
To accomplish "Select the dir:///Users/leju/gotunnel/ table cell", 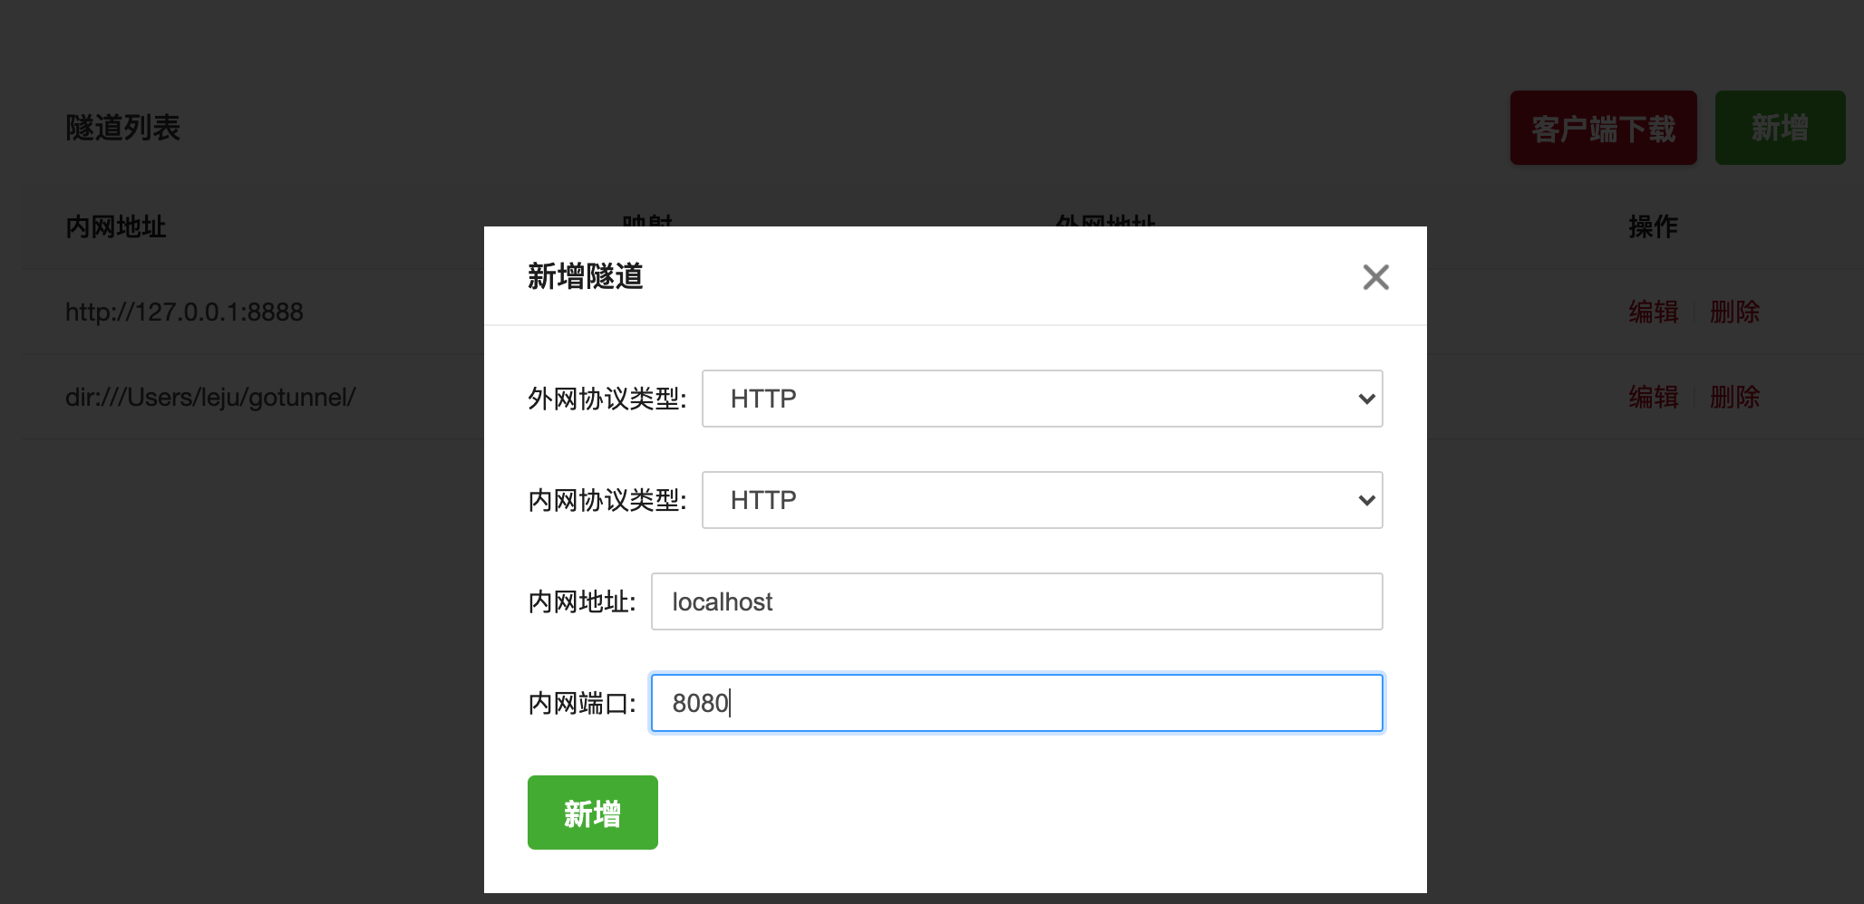I will point(210,397).
